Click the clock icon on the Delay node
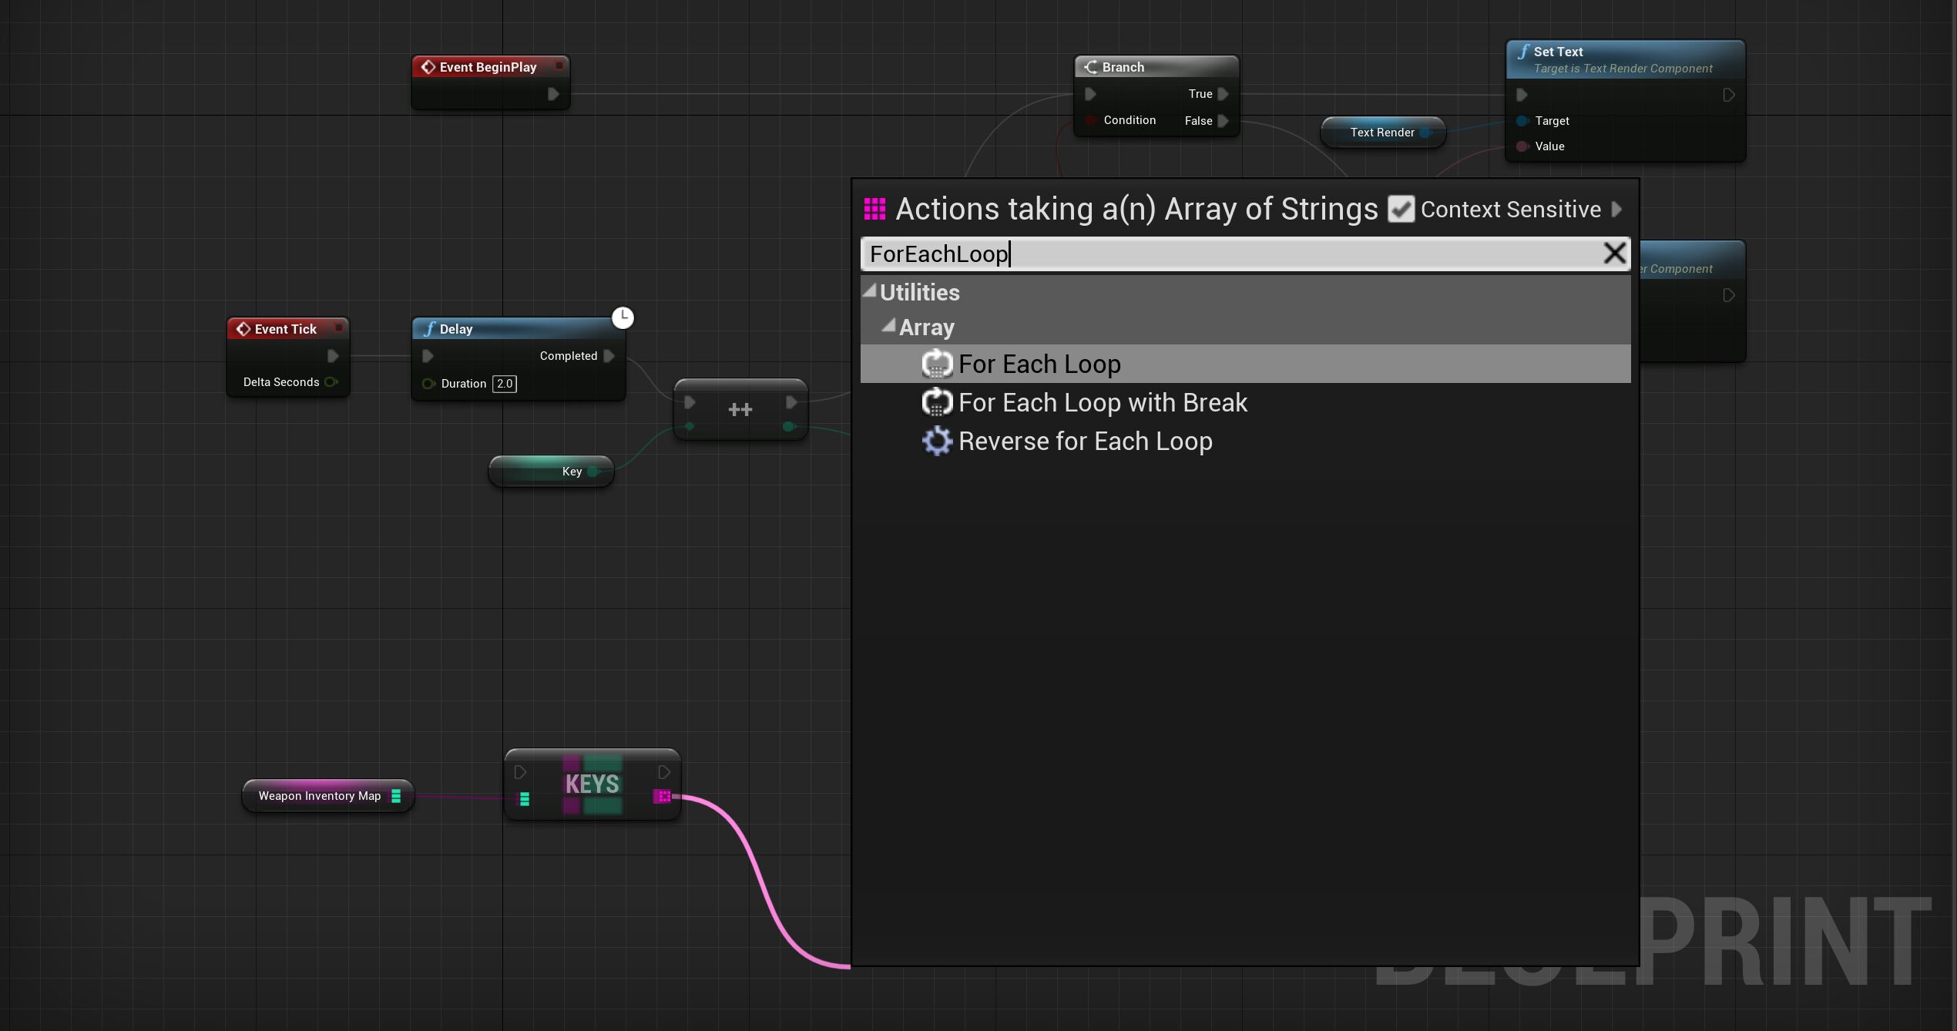 (x=623, y=317)
